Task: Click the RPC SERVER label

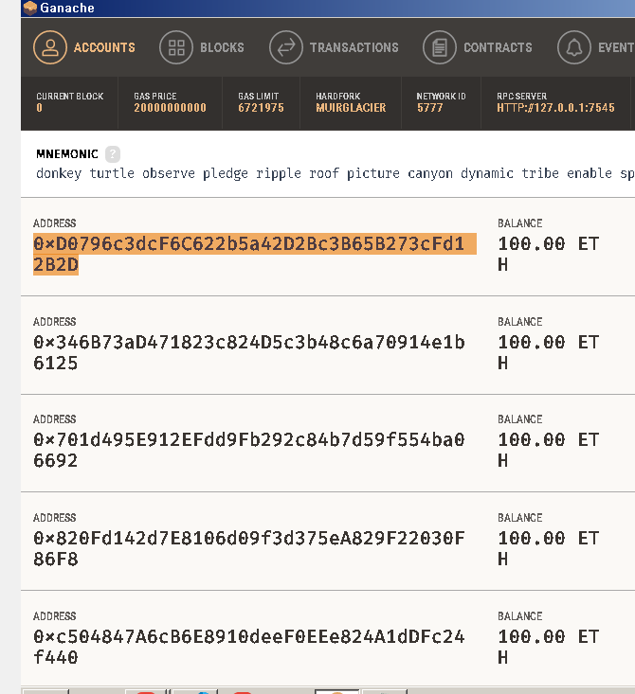Action: tap(521, 96)
